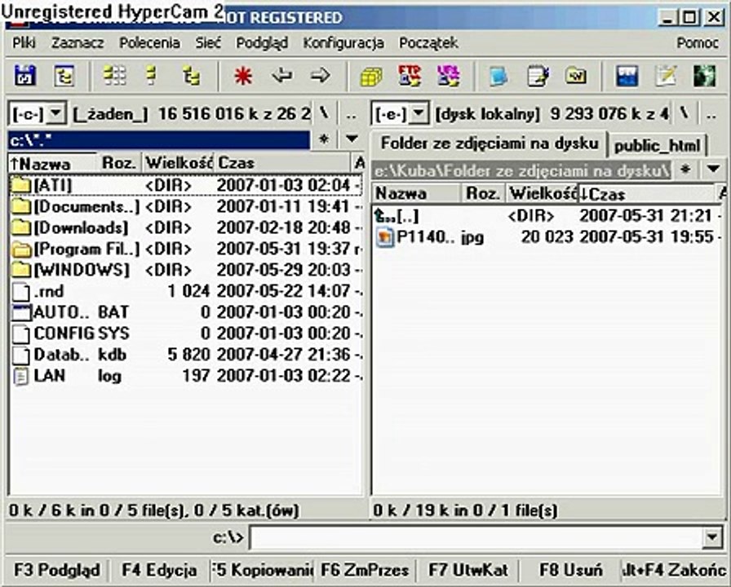This screenshot has height=587, width=731.
Task: Open the Sieć menu
Action: pos(207,43)
